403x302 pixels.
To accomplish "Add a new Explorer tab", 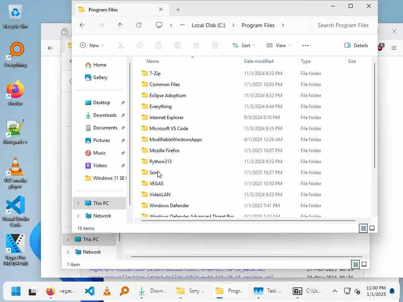I will 178,10.
